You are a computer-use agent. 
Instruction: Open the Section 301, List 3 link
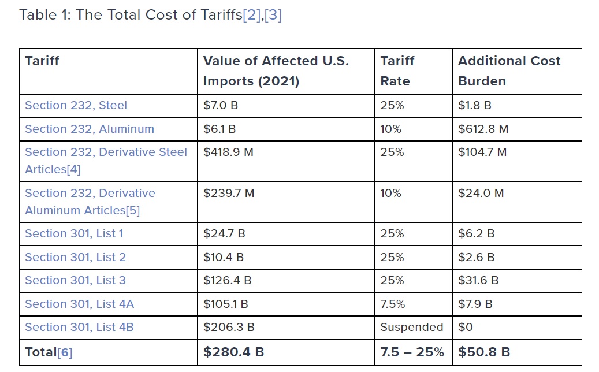(x=75, y=281)
